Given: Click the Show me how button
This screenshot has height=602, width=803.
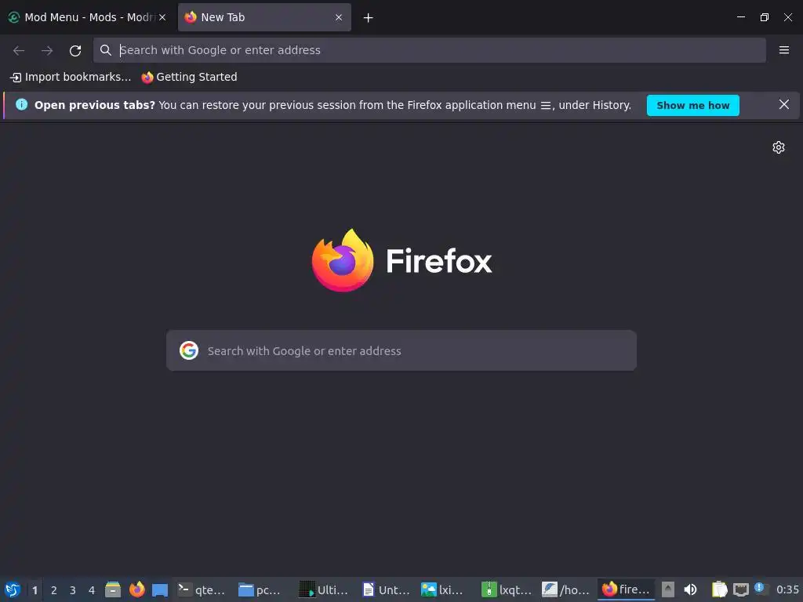Looking at the screenshot, I should (692, 106).
